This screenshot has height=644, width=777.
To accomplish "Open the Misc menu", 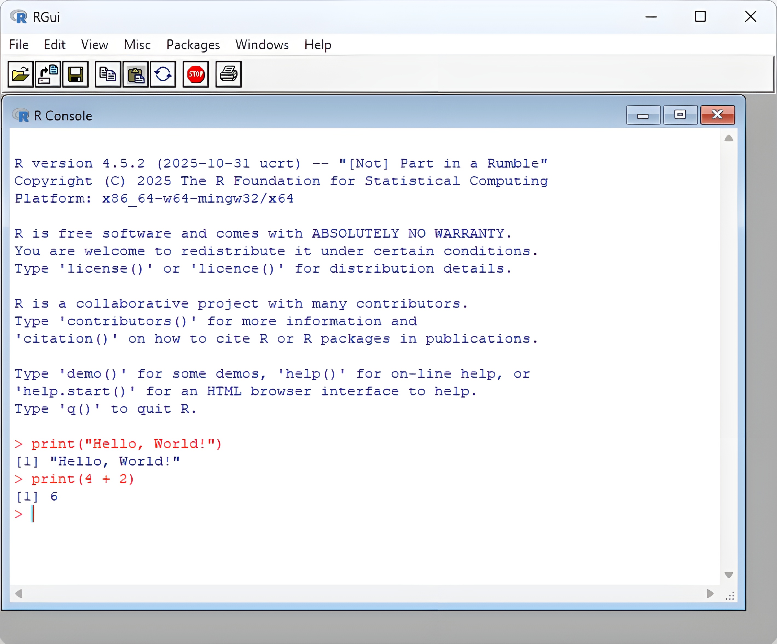I will [137, 45].
